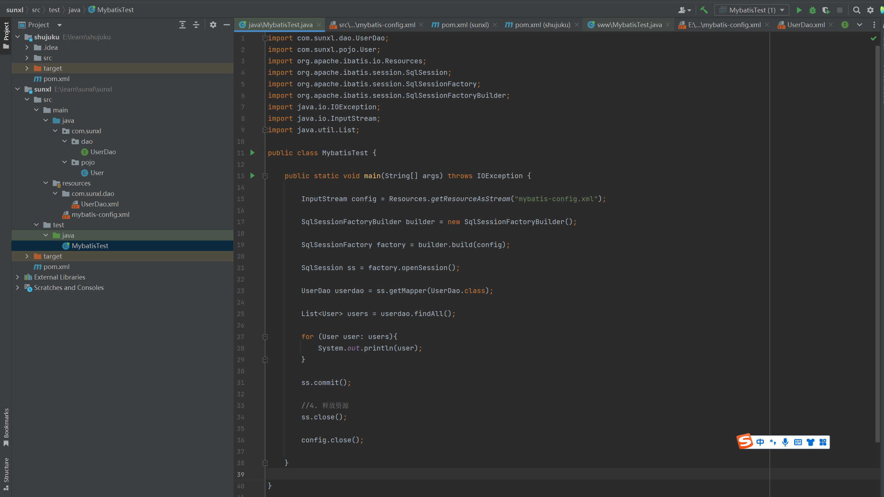Switch to the UserDao.xml editor tab
This screenshot has width=884, height=497.
[806, 25]
